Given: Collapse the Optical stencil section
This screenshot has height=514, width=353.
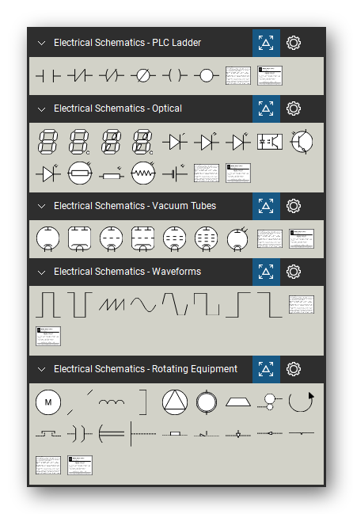Looking at the screenshot, I should 42,109.
